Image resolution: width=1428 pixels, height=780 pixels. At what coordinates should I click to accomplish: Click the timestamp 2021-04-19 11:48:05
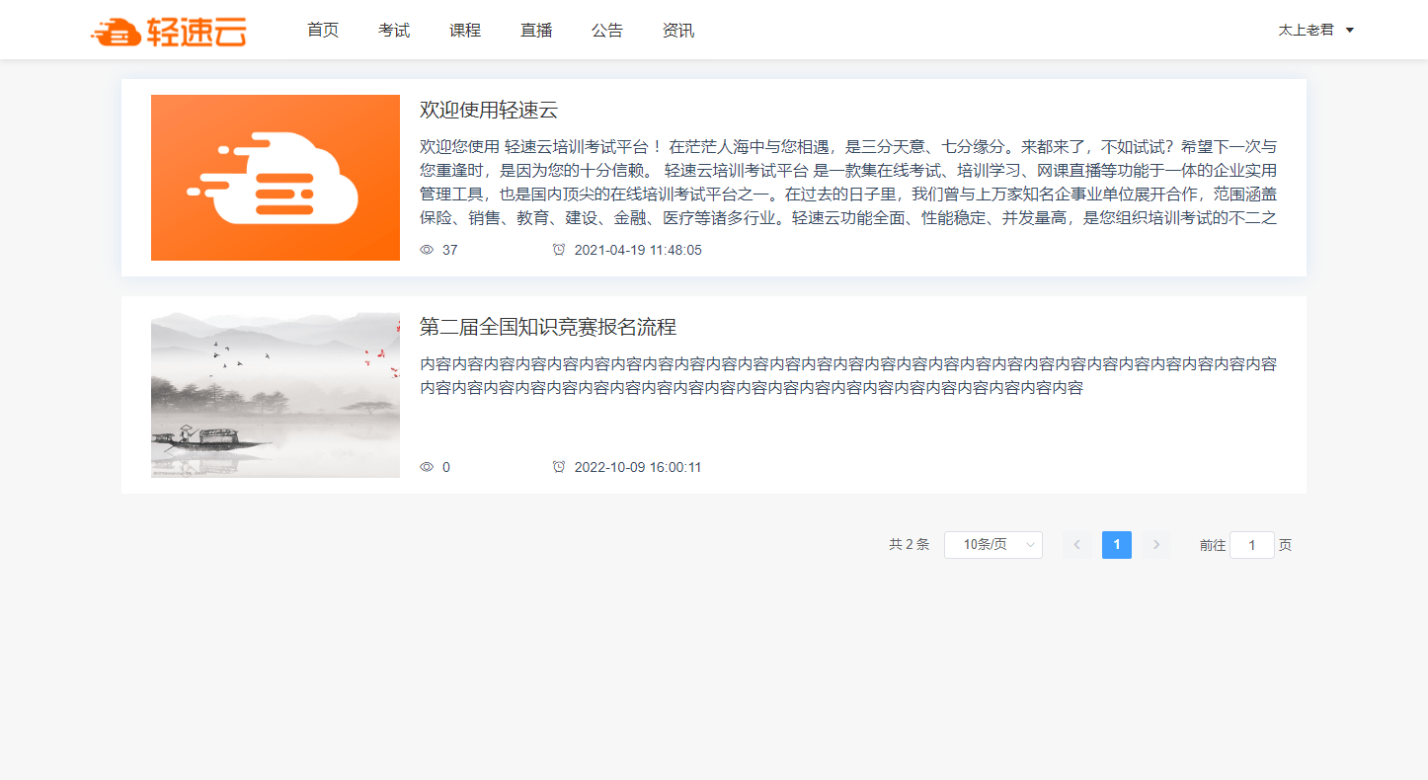[638, 250]
